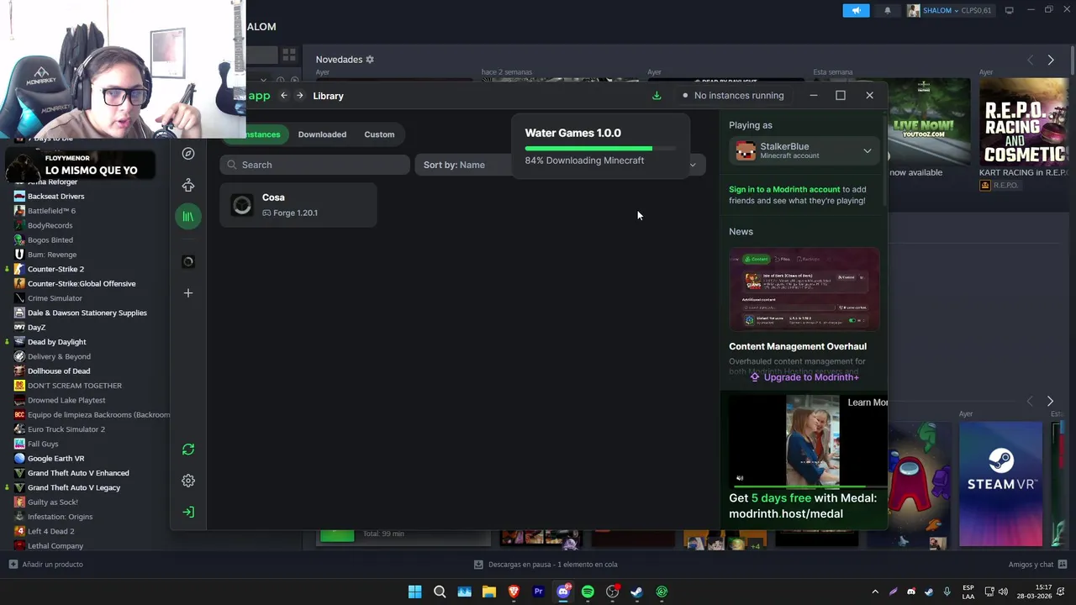Screen dimensions: 1076x605
Task: Open Spotify from taskbar
Action: [588, 592]
